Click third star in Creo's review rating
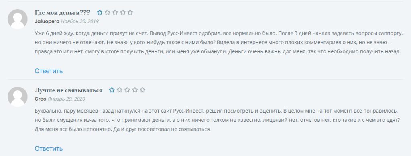 127,90
